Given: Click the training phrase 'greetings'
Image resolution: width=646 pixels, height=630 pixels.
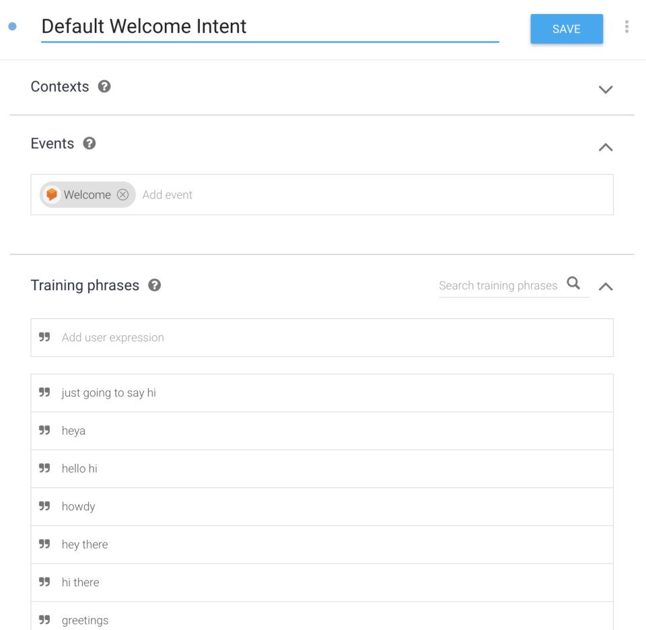Looking at the screenshot, I should [85, 619].
